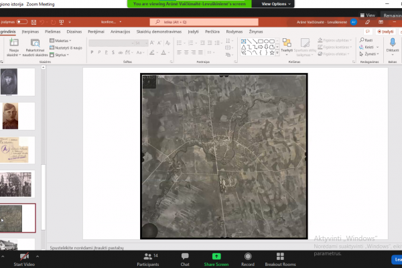
Task: Toggle the autosave (Įrašymas) switch
Action: point(22,22)
